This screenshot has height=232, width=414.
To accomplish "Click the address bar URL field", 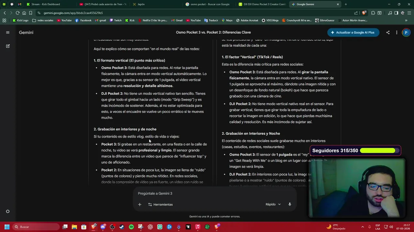I will point(194,13).
